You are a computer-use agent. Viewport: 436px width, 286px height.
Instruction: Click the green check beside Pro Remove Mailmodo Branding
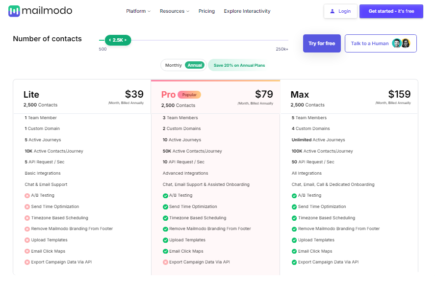pos(165,229)
